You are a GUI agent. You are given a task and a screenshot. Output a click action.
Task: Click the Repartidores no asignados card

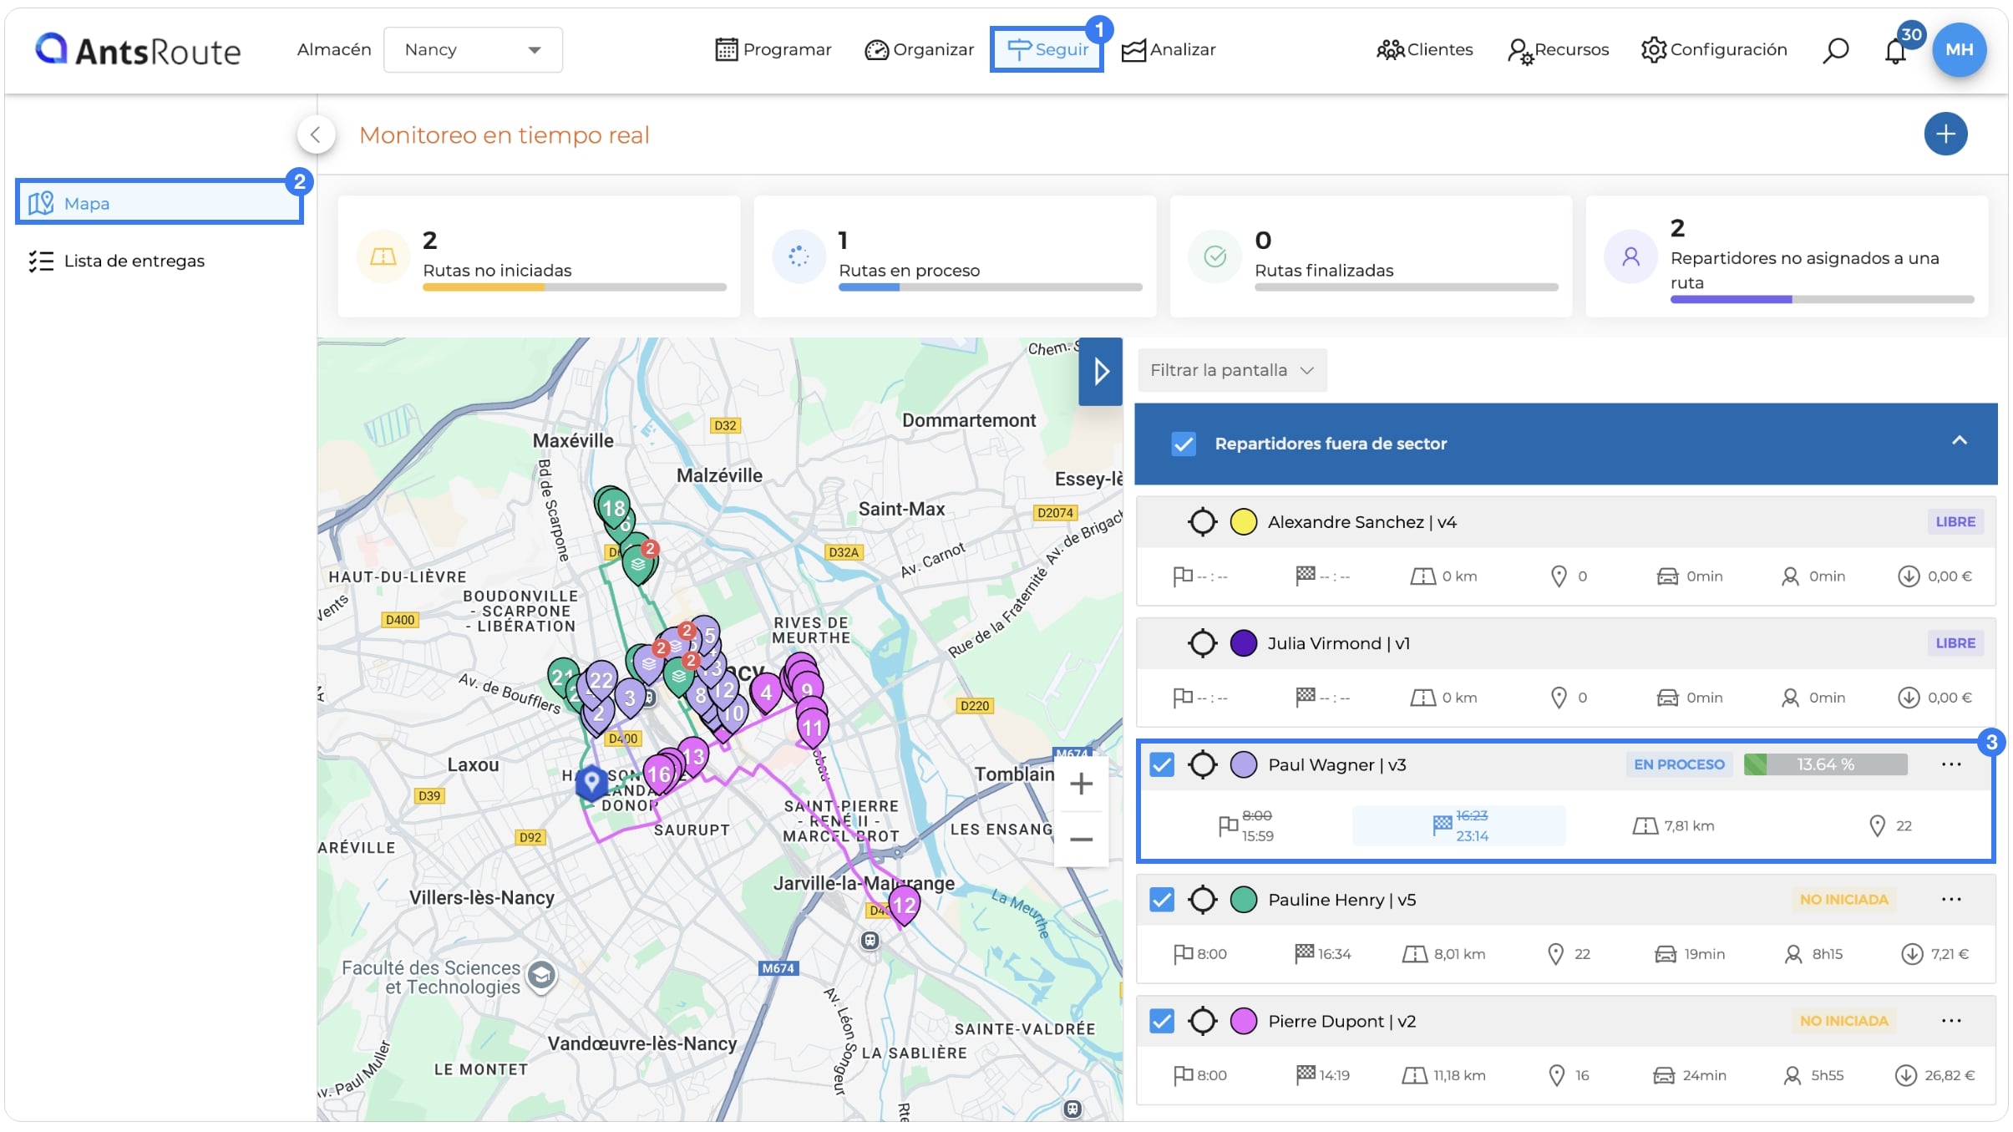[1787, 256]
